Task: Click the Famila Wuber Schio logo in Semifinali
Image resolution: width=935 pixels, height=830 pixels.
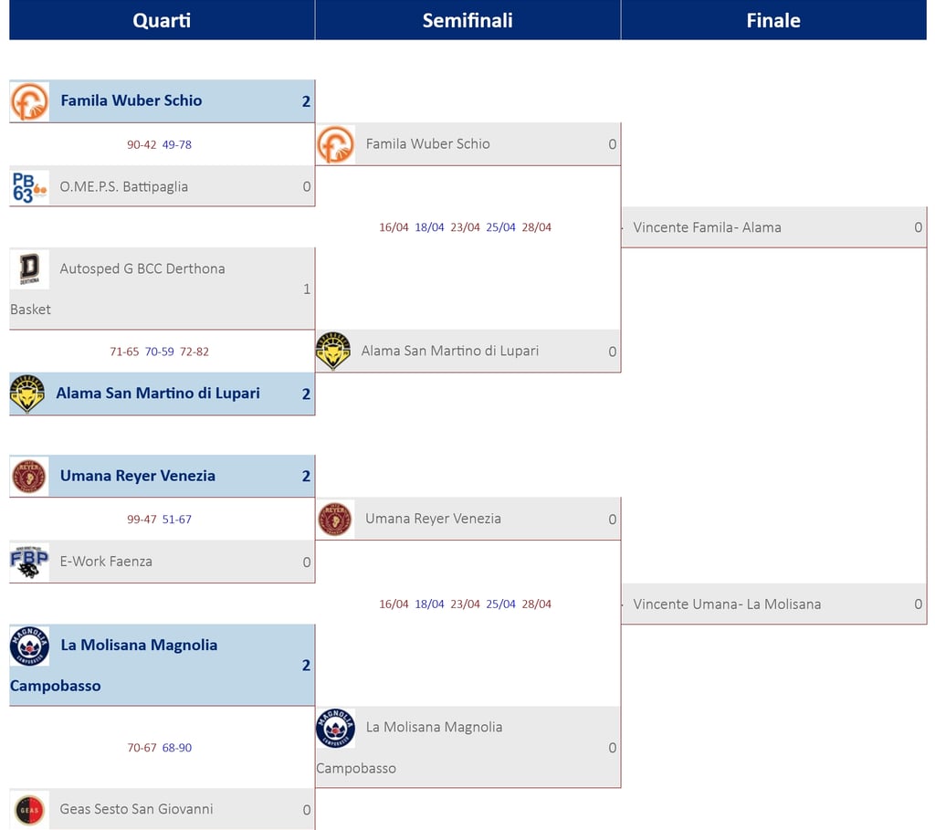Action: pos(335,144)
